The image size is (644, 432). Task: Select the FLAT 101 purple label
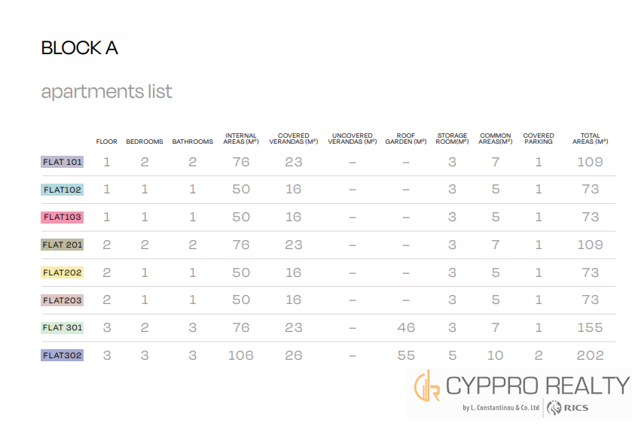(x=63, y=162)
